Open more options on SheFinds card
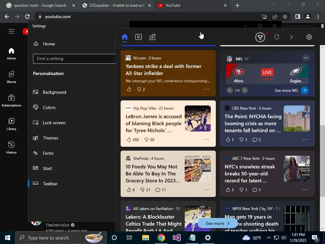Image resolution: width=325 pixels, height=244 pixels. coord(206,190)
